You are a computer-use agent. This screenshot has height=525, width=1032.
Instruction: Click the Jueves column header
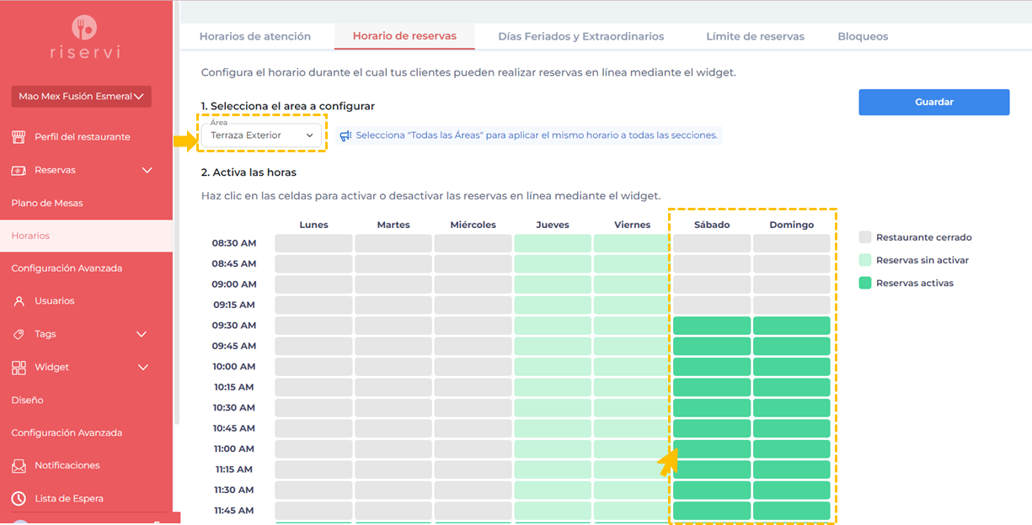point(553,225)
